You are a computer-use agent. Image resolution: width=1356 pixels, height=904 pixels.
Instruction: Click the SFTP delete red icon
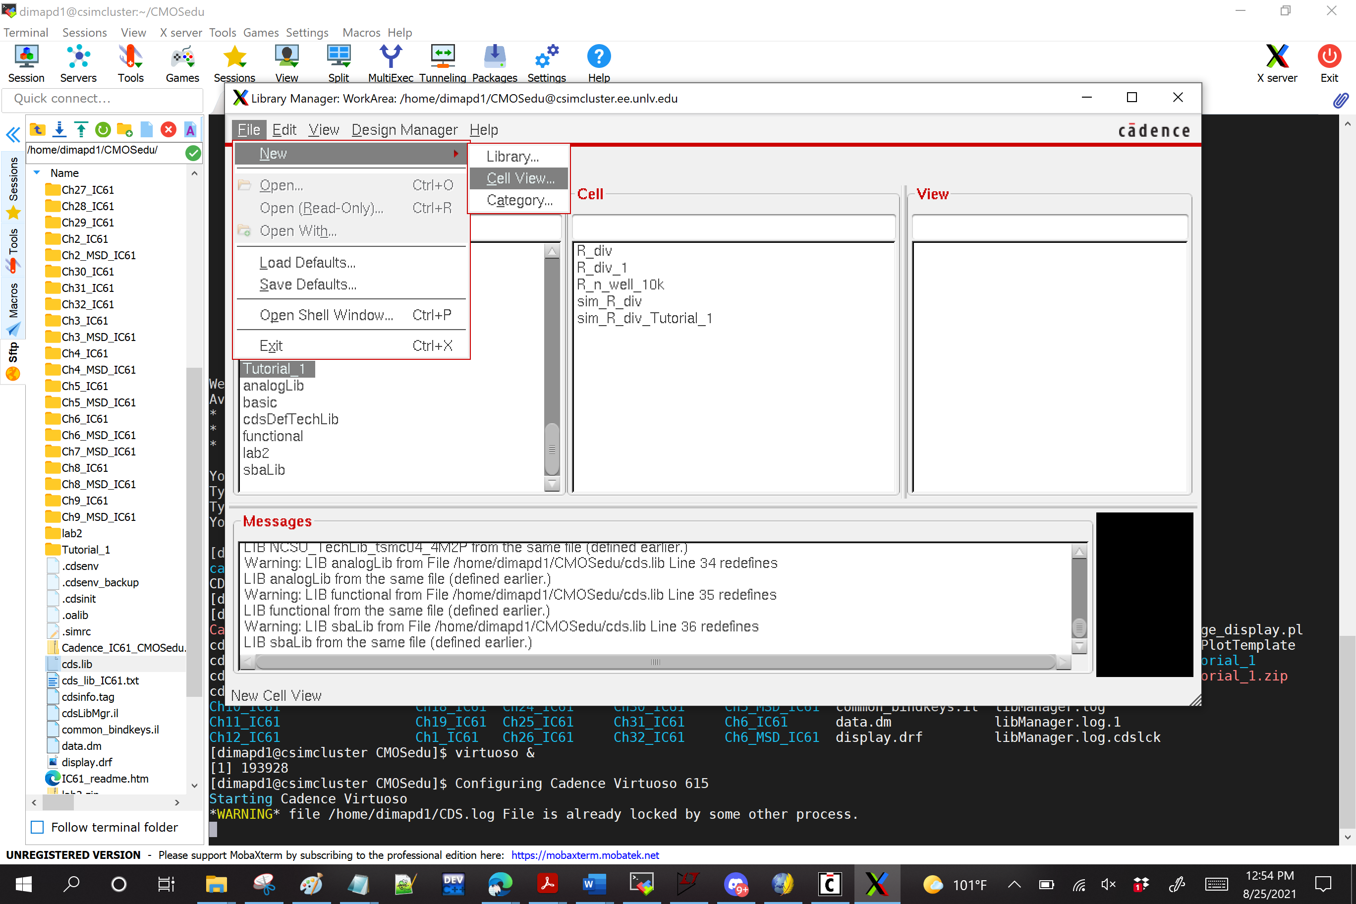point(169,130)
